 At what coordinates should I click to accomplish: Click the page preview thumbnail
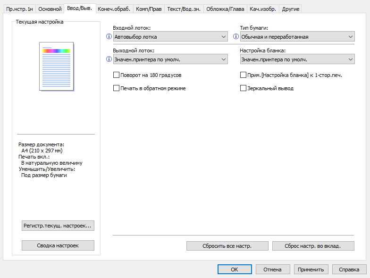click(x=57, y=66)
